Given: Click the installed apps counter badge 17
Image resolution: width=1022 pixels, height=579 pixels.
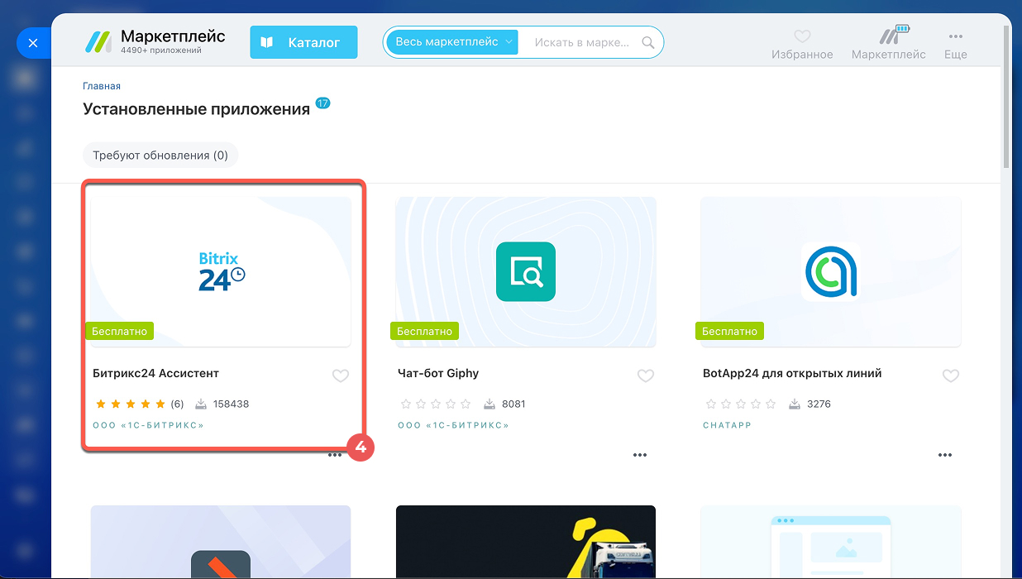Looking at the screenshot, I should point(322,103).
